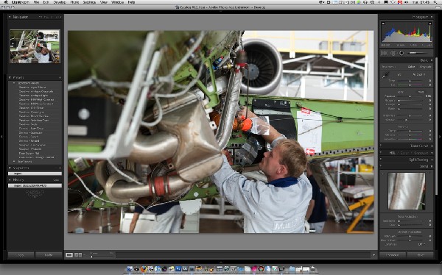This screenshot has height=275, width=442.
Task: Toggle shadow clipping indicator in histogram
Action: (383, 24)
